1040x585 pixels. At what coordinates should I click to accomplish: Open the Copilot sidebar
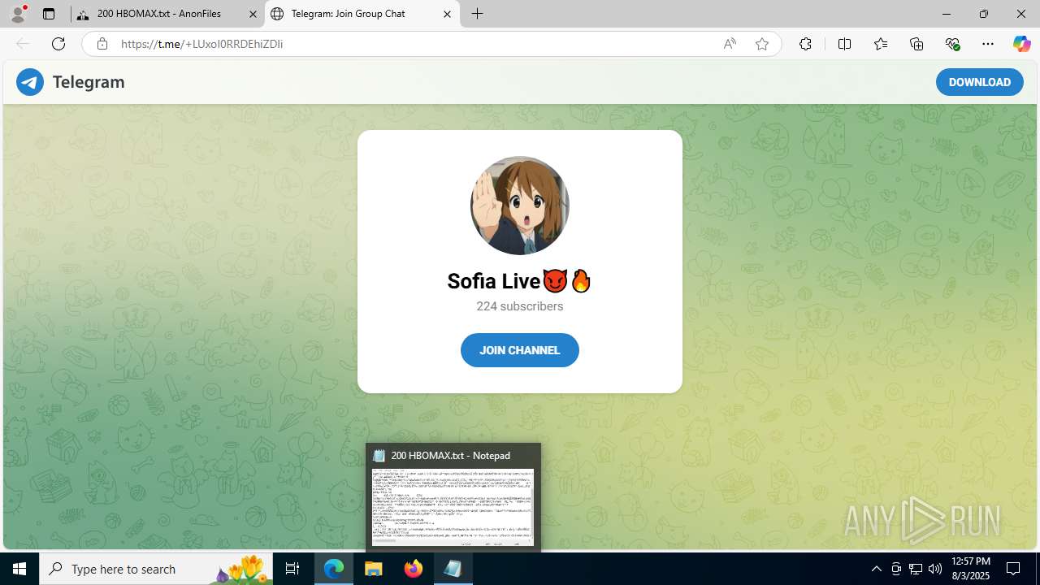point(1021,44)
